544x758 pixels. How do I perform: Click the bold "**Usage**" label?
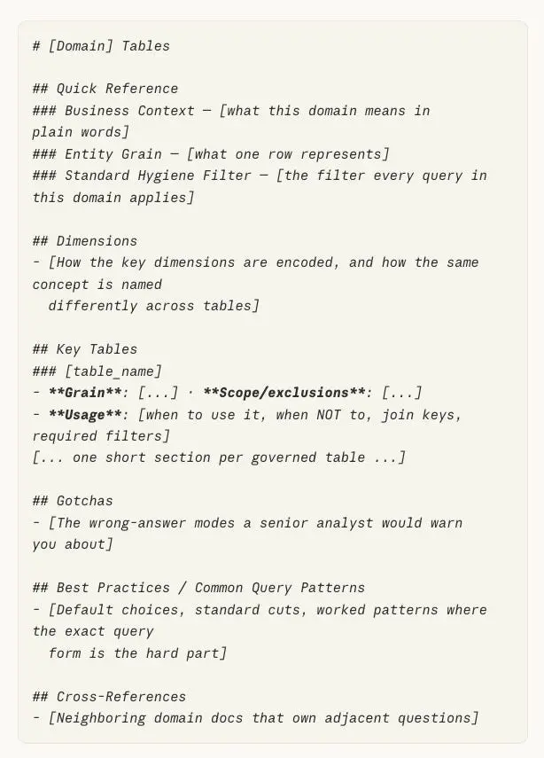85,415
